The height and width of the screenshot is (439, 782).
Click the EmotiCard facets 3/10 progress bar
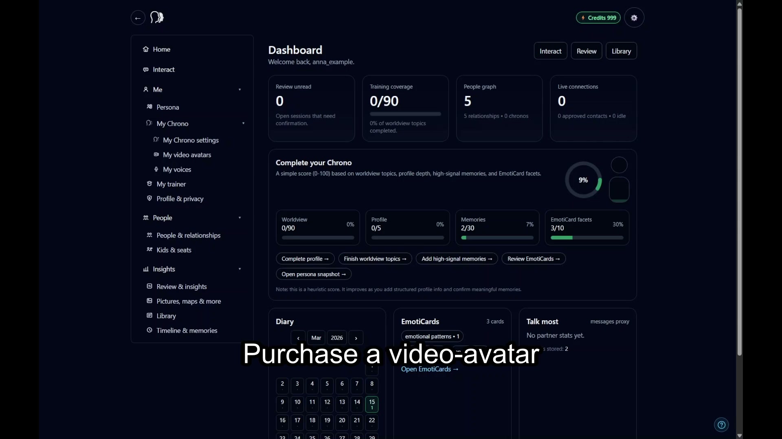pos(587,237)
